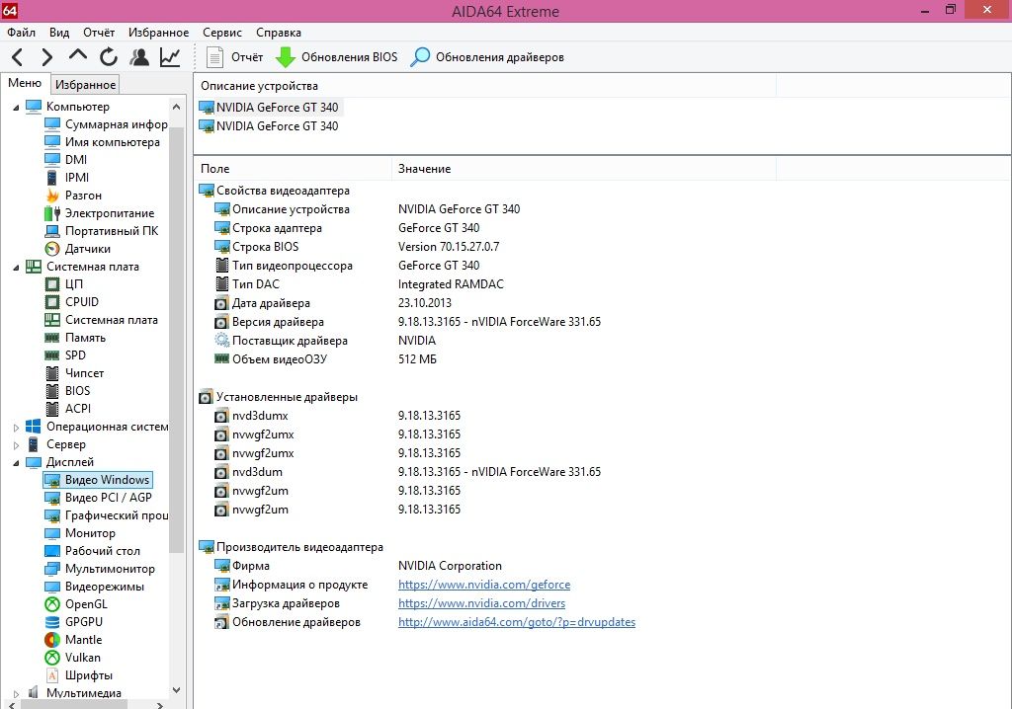The width and height of the screenshot is (1012, 709).
Task: Switch to the Избранное tab in sidebar
Action: (85, 85)
